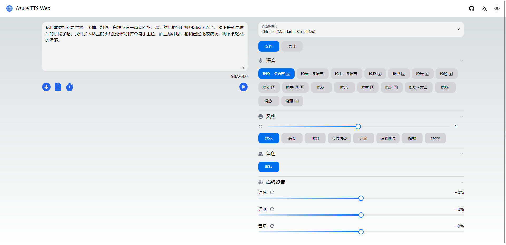Switch interface language via the translate icon

(484, 8)
